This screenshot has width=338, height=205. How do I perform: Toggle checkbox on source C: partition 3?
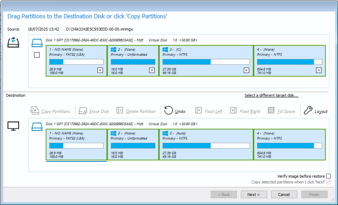point(246,70)
